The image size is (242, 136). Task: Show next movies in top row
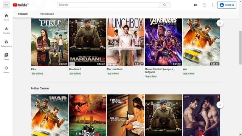tap(220, 23)
